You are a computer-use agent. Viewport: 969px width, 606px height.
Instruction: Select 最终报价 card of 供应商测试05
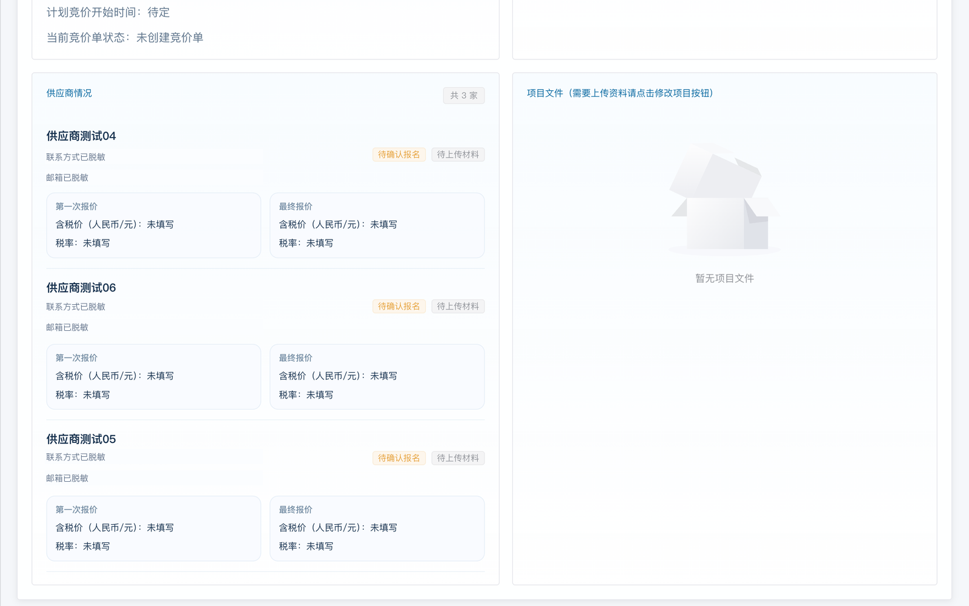[377, 528]
